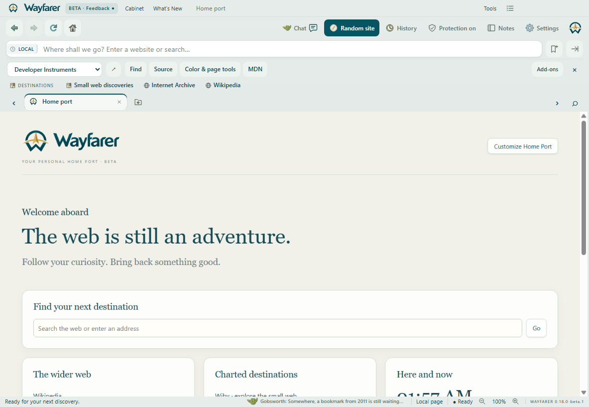Reload the current page
Viewport: 589px width, 407px height.
(53, 28)
